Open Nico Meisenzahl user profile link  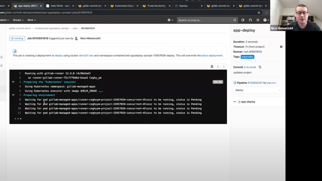(90, 38)
